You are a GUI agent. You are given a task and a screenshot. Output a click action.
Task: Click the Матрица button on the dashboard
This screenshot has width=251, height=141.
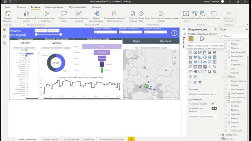pyautogui.click(x=165, y=41)
